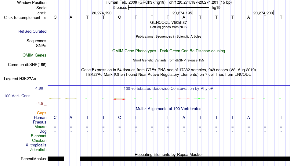Screen dimensions: 290x166
Task: Click 'Publications: Sequences in Scientific Articles' title
Action: (x=169, y=36)
